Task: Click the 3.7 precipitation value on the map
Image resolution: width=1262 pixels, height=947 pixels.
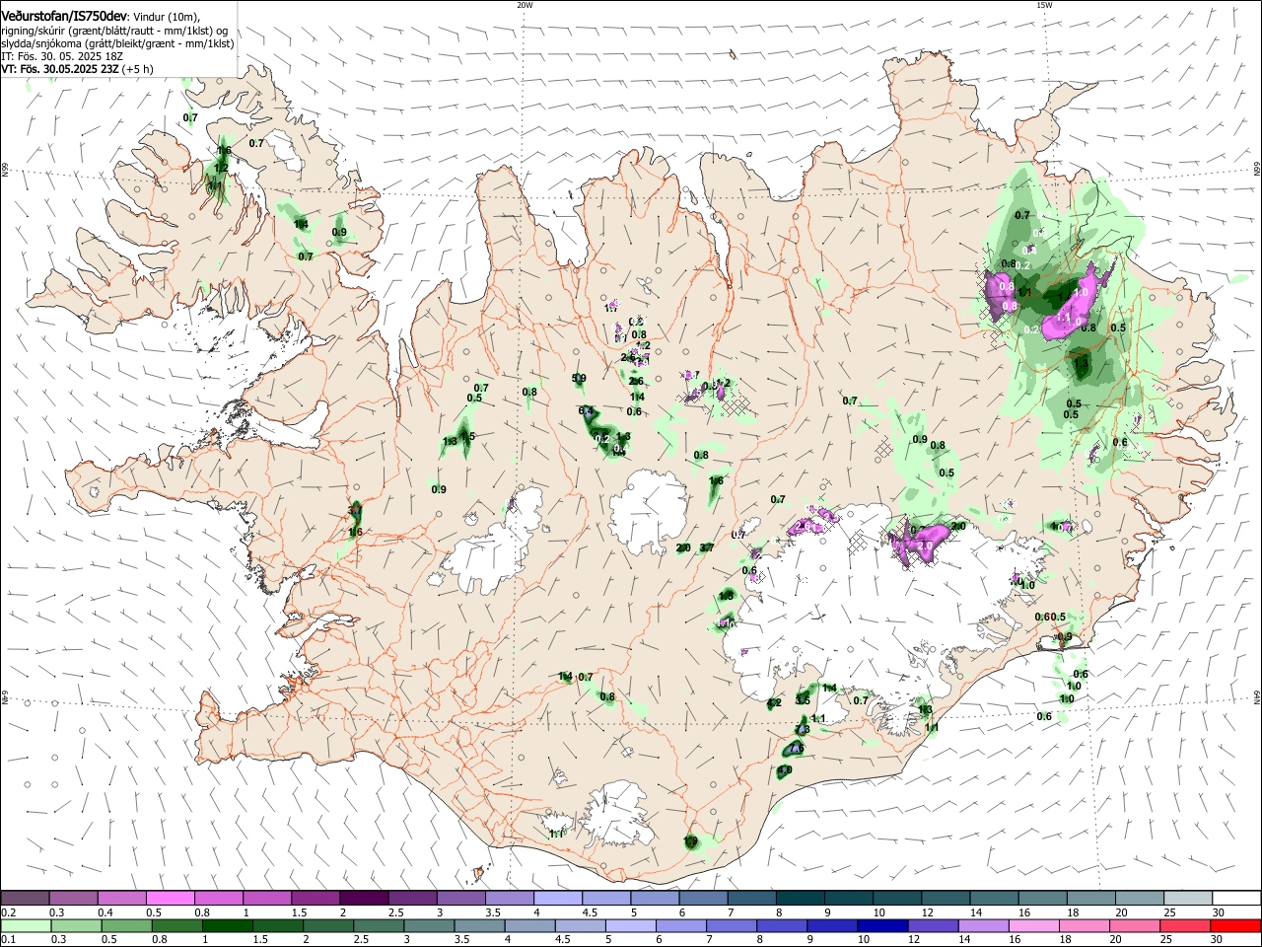Action: coord(707,547)
